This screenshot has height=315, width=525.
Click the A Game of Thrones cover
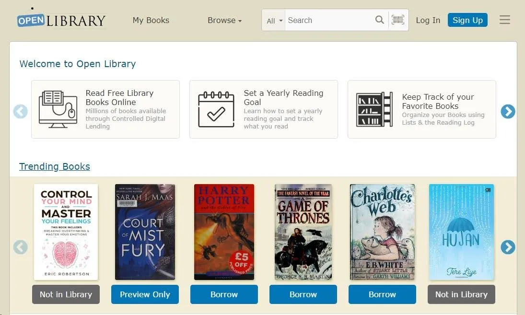point(303,232)
